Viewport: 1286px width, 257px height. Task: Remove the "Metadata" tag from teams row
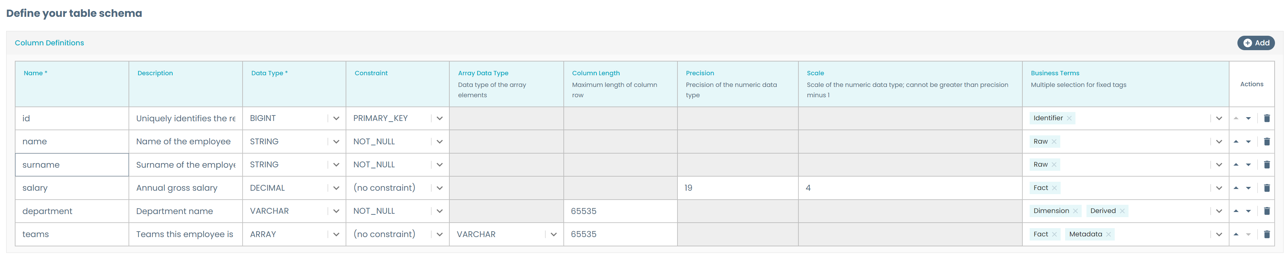pyautogui.click(x=1108, y=234)
